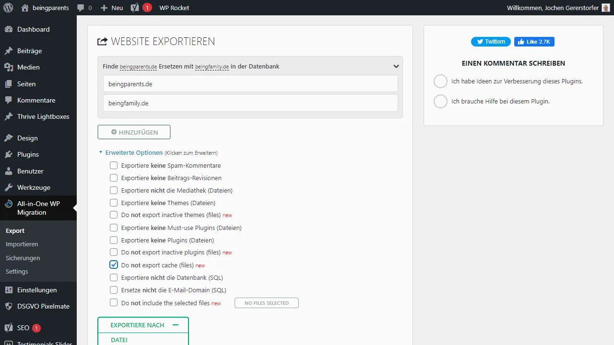This screenshot has width=614, height=345.
Task: Click the Werkzeuge wrench icon
Action: coord(9,187)
